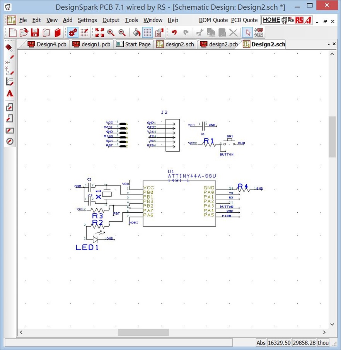Click the horizontal scrollbar left arrow
This screenshot has width=341, height=350.
(21, 332)
